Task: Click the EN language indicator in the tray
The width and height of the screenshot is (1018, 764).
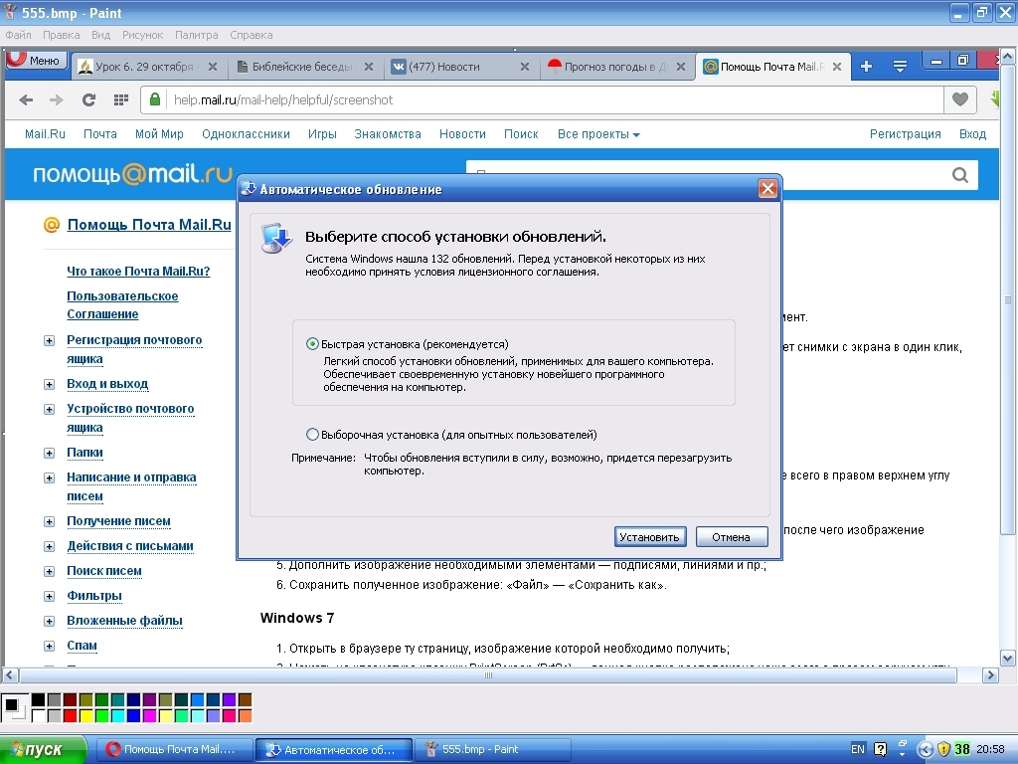Action: click(x=858, y=749)
